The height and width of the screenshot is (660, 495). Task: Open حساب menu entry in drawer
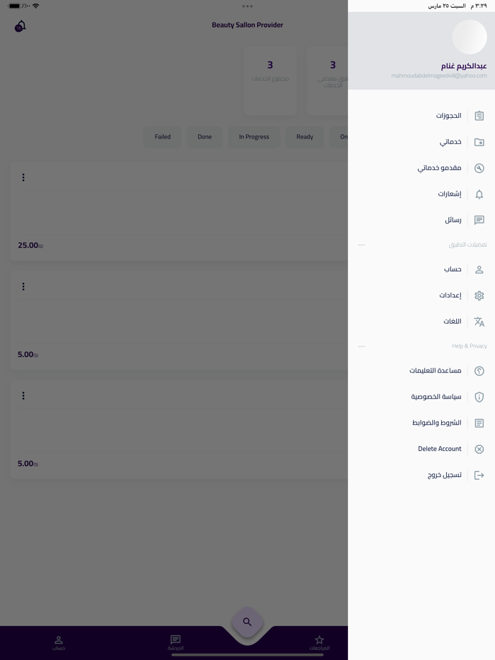click(x=421, y=270)
